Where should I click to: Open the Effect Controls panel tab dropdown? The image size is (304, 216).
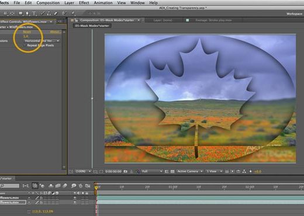(51, 22)
